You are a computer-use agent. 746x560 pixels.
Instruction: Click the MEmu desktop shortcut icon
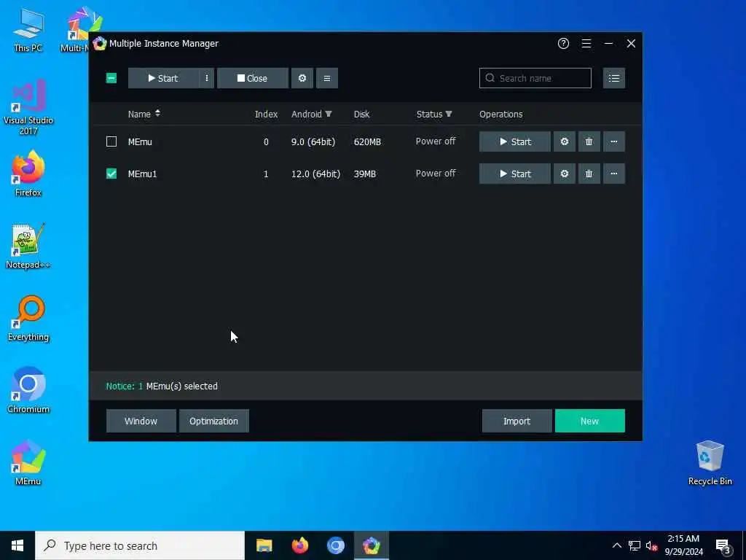(28, 463)
